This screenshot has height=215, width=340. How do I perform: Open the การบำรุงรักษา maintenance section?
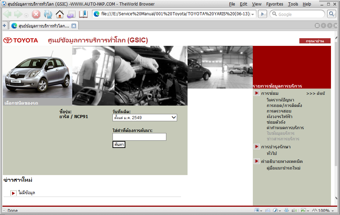[x=276, y=147]
